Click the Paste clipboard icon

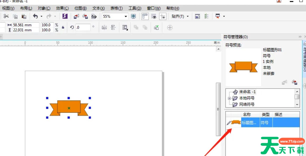tap(24, 16)
